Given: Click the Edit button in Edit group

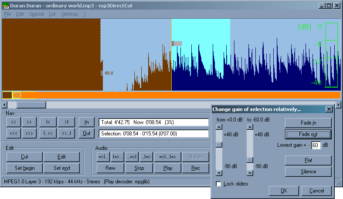Looking at the screenshot, I should 61,157.
